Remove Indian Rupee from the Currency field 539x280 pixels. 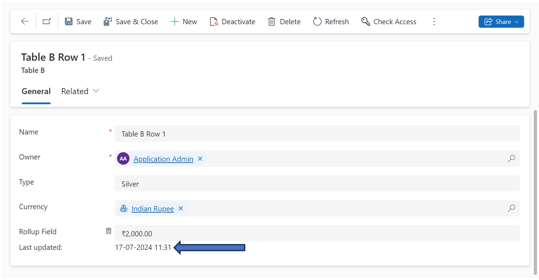click(x=181, y=208)
